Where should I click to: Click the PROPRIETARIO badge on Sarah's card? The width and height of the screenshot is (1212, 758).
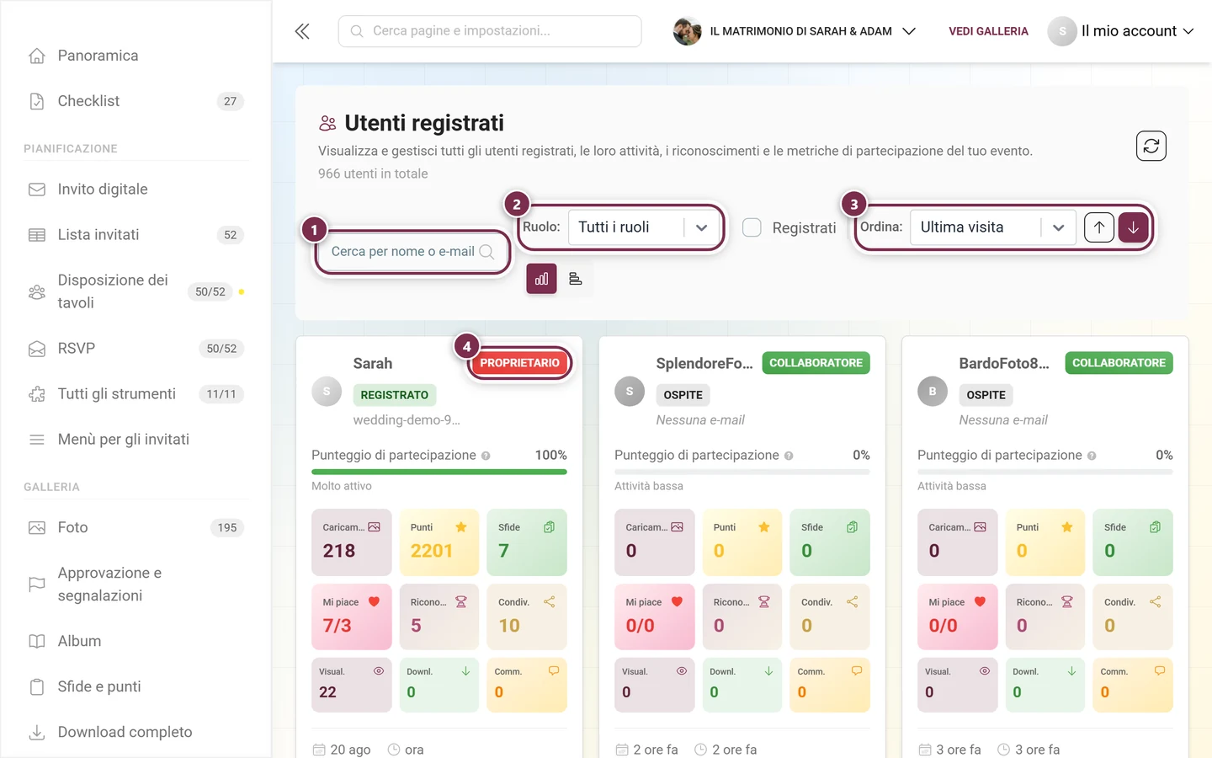(x=519, y=363)
